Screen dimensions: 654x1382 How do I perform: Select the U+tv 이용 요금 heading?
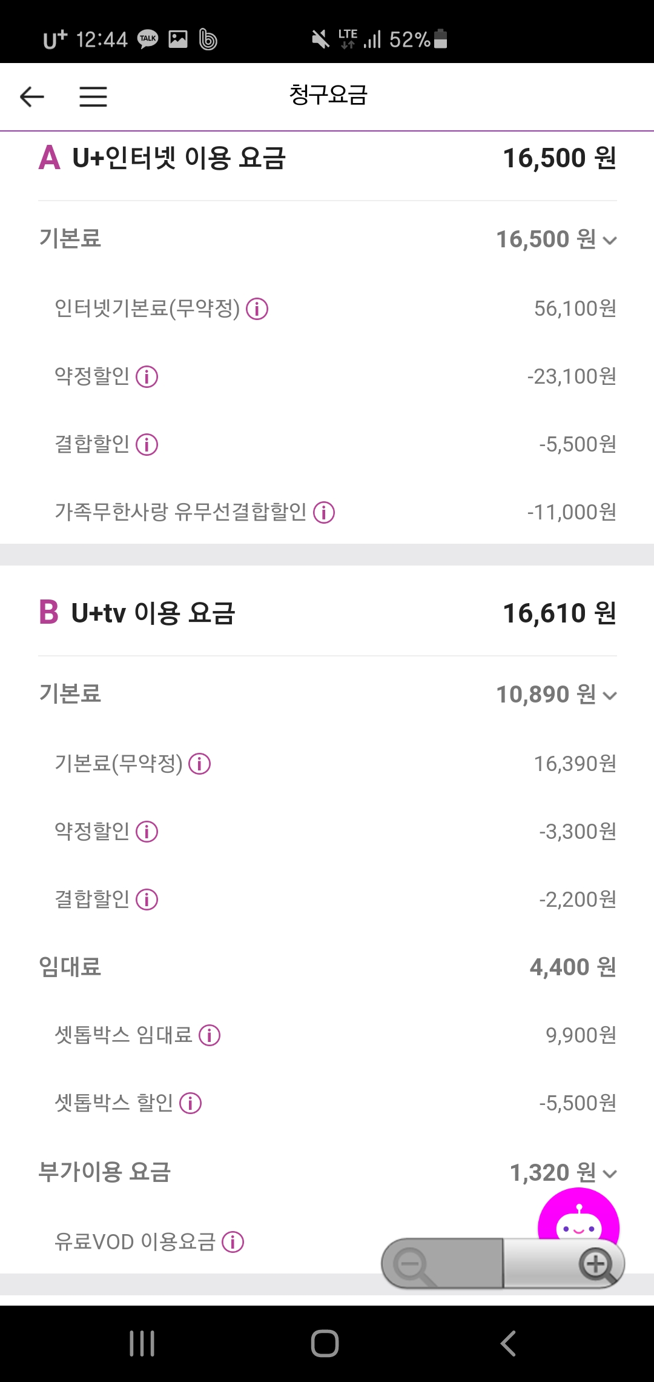coord(153,613)
